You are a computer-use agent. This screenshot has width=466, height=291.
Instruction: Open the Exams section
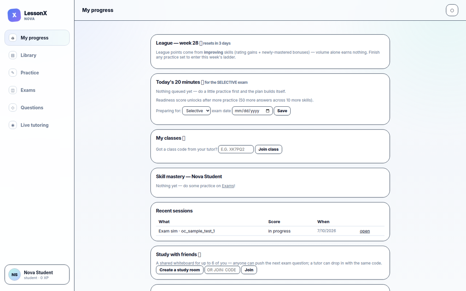(37, 90)
